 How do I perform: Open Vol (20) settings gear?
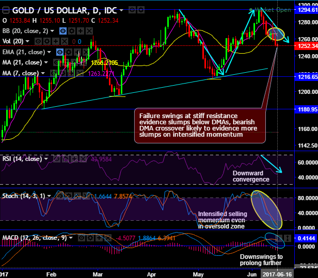[47, 41]
